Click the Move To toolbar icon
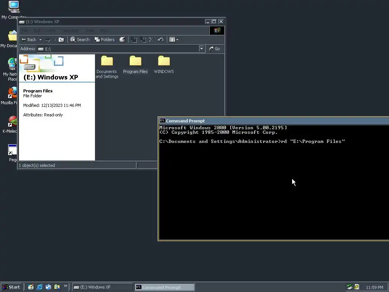Image resolution: width=389 pixels, height=292 pixels. (x=134, y=40)
